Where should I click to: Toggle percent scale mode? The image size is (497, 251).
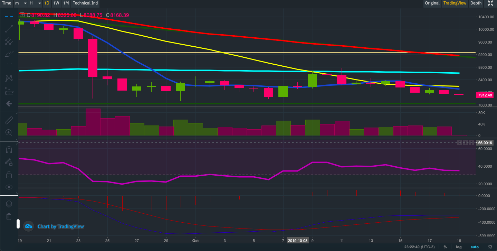pyautogui.click(x=445, y=247)
